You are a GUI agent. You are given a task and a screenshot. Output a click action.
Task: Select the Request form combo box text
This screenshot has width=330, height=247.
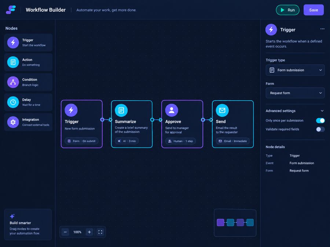(x=280, y=93)
